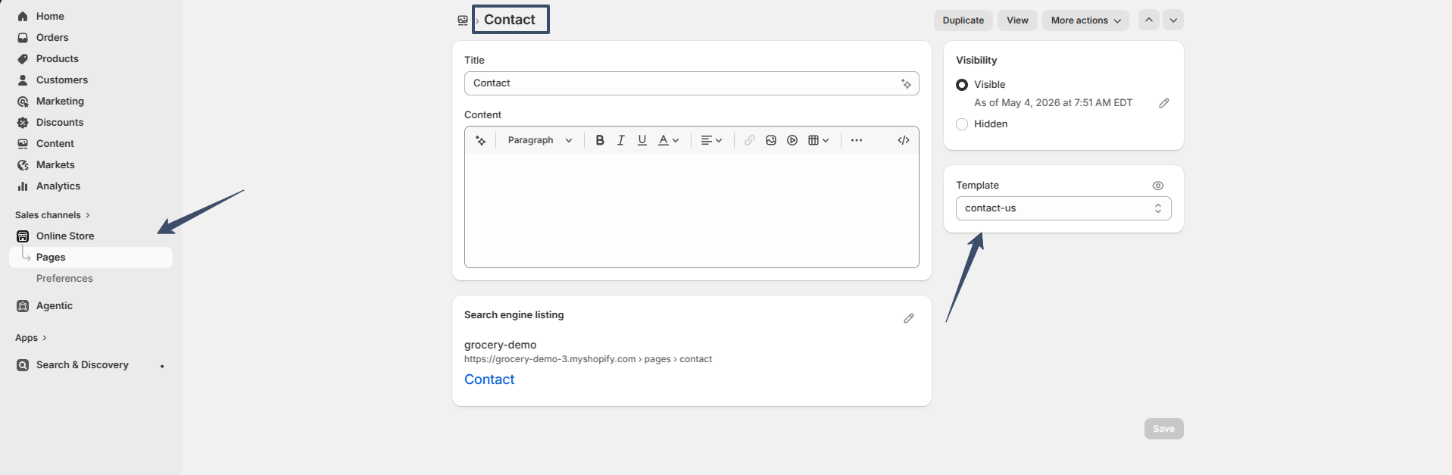Click the Duplicate button
Image resolution: width=1452 pixels, height=475 pixels.
(x=963, y=20)
